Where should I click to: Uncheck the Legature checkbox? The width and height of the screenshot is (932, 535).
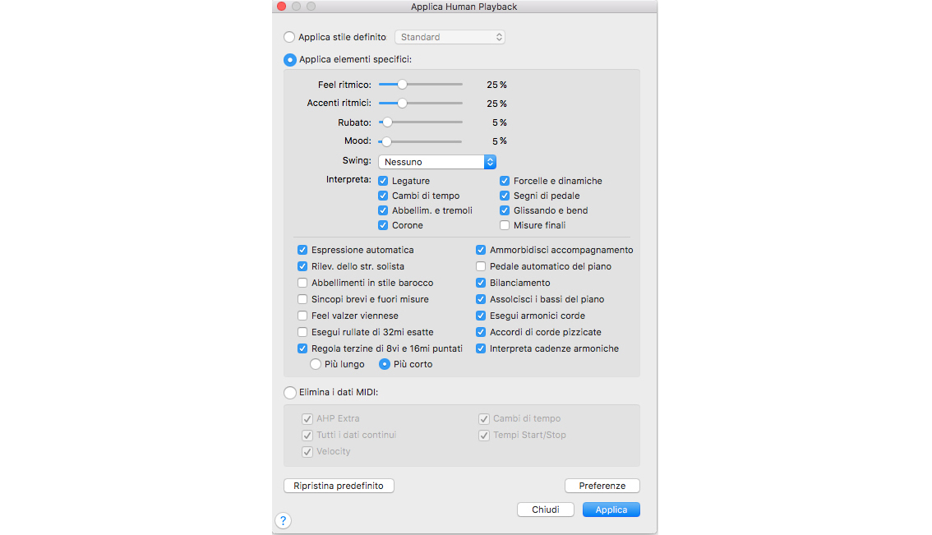tap(383, 181)
